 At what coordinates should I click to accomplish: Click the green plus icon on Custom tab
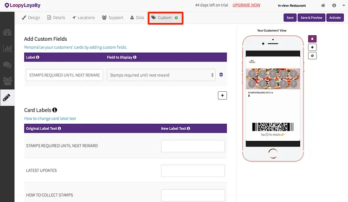tap(176, 18)
